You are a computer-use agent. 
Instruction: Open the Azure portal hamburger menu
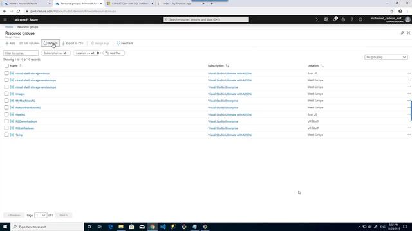tap(5, 19)
